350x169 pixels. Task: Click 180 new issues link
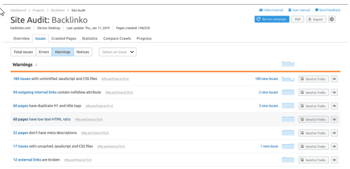click(267, 79)
